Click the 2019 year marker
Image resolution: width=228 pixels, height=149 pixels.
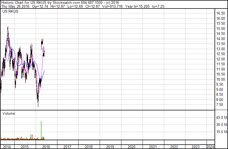pyautogui.click(x=110, y=147)
